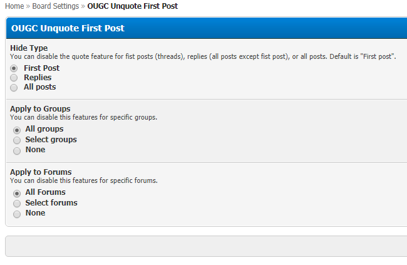
Task: Click the 'Apply to Groups' setting heading
Action: point(40,109)
